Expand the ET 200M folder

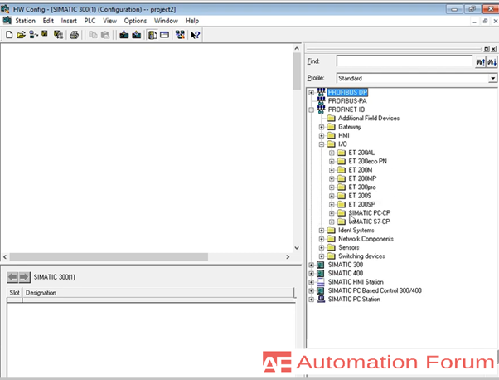point(332,170)
